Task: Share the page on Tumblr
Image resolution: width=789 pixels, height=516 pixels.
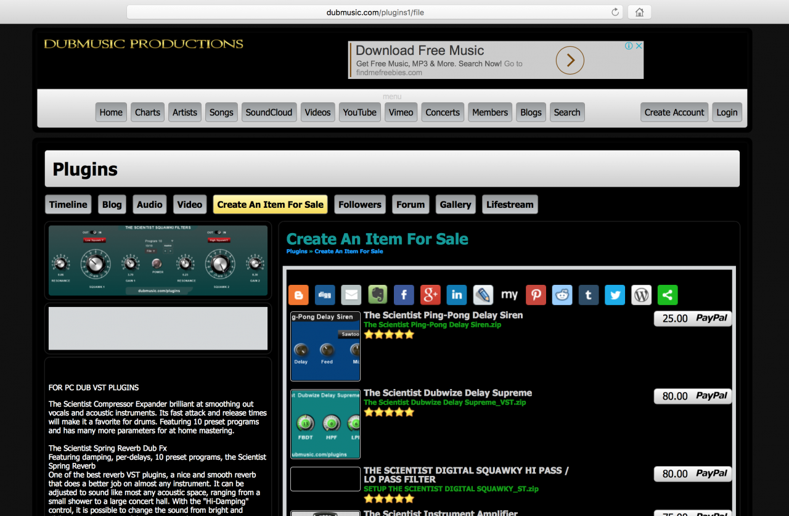Action: pos(589,295)
